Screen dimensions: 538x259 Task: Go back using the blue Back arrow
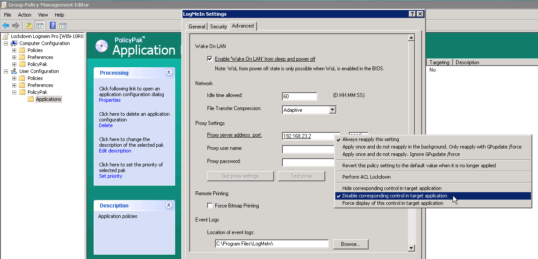tap(6, 25)
